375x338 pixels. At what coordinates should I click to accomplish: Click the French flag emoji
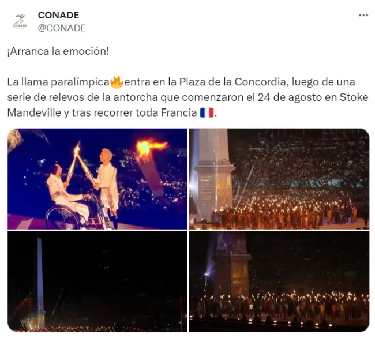pos(207,112)
